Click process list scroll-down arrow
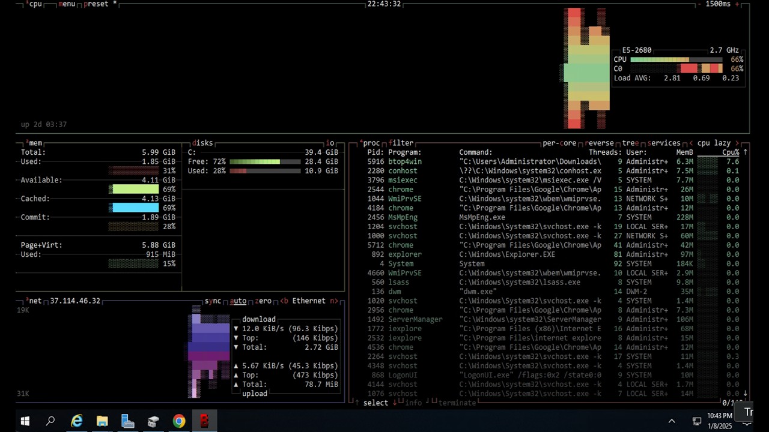Screen dimensions: 769x432 coord(745,394)
